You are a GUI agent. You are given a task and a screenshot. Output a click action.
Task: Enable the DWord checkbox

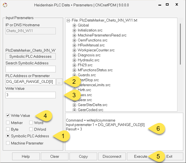pos(31,129)
